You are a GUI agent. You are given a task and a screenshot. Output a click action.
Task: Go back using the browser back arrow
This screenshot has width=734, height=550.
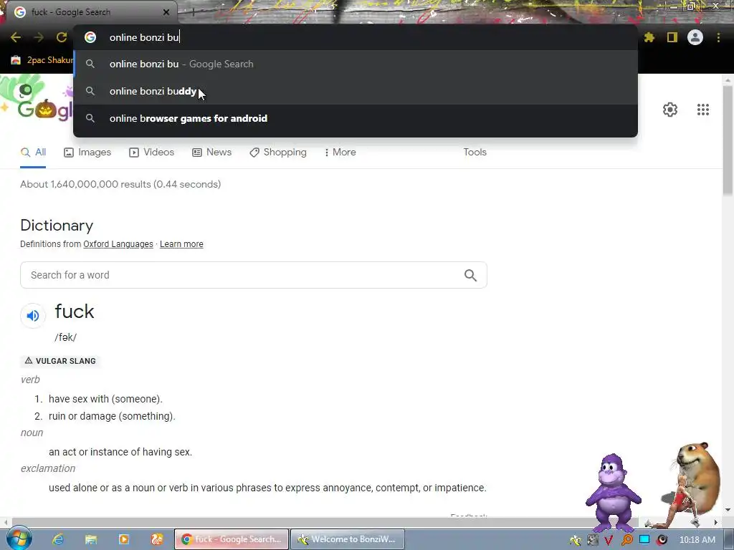click(x=16, y=37)
